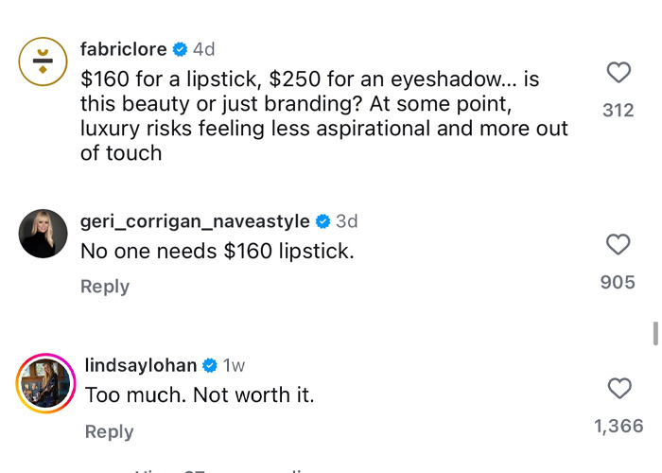662x473 pixels.
Task: Click geri_corrigan_naveastyle's blue verified checkmark
Action: pos(322,221)
